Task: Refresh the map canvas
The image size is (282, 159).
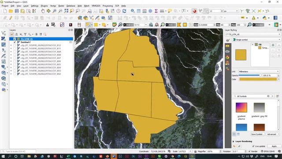Action: click(x=124, y=11)
